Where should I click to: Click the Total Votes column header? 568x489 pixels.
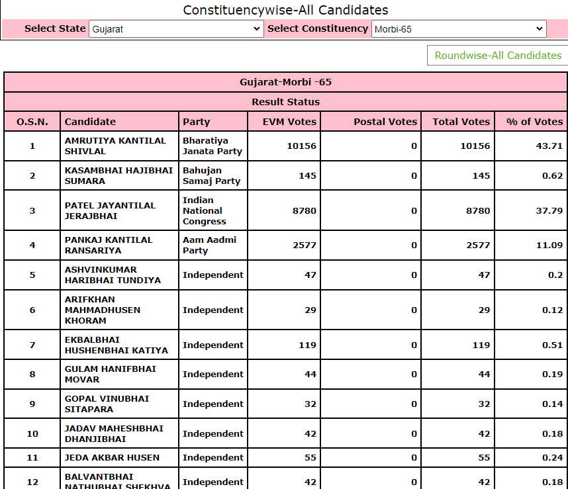pos(458,121)
